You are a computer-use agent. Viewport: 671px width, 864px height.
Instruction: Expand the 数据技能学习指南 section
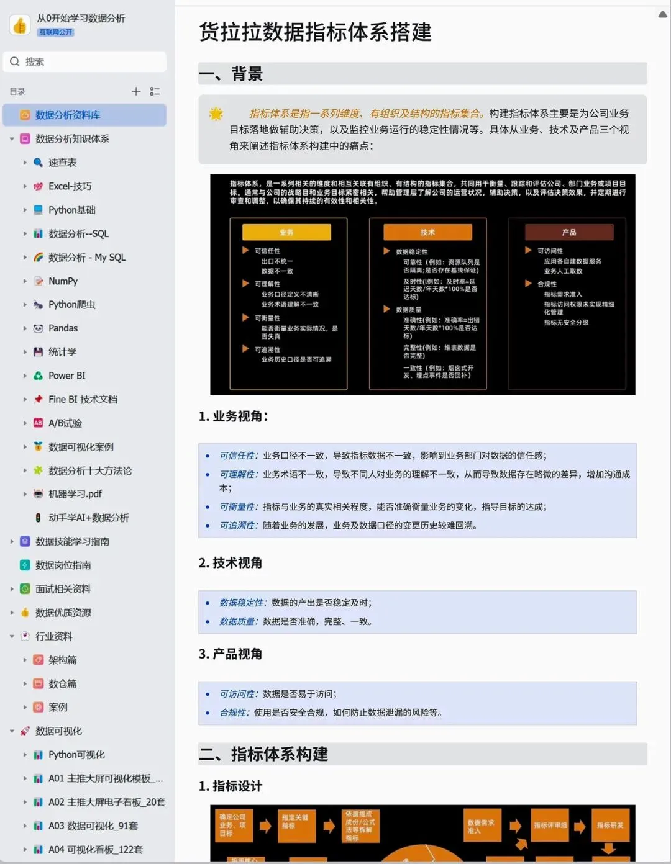[x=12, y=541]
